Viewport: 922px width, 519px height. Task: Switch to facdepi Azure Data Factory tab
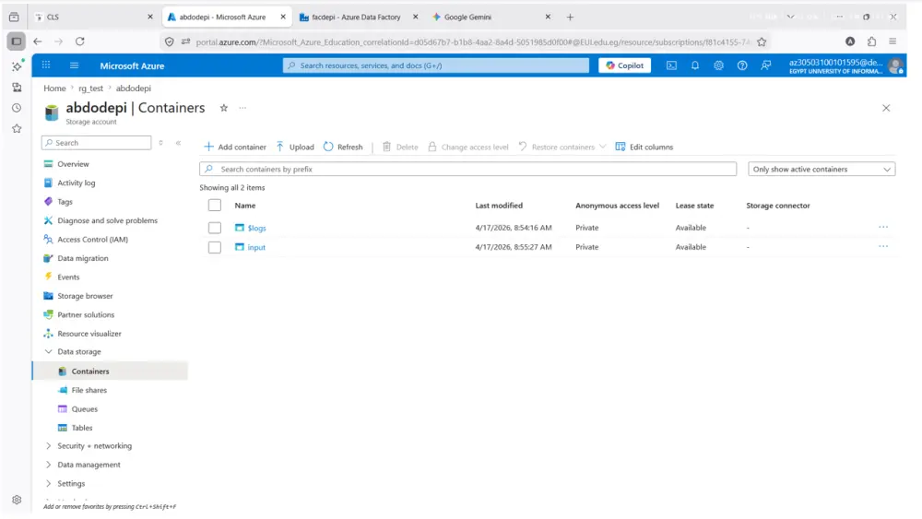(358, 17)
